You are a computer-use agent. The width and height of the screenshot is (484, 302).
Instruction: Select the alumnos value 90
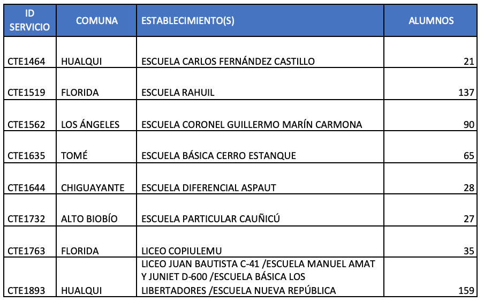(x=468, y=125)
